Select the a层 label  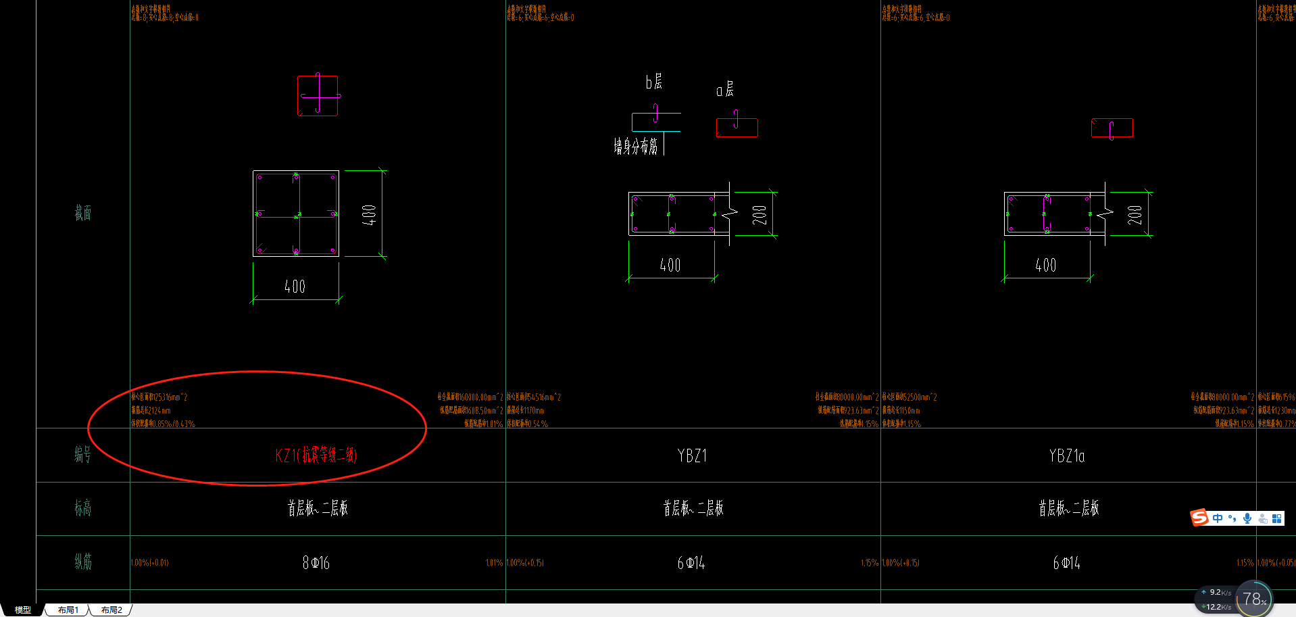click(x=725, y=89)
